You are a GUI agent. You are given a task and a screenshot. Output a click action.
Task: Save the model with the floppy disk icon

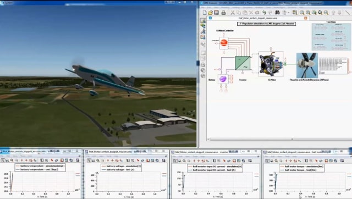tap(216, 13)
